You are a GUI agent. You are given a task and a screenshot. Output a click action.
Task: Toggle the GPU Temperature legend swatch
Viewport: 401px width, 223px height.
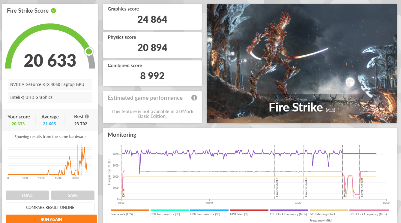209,210
